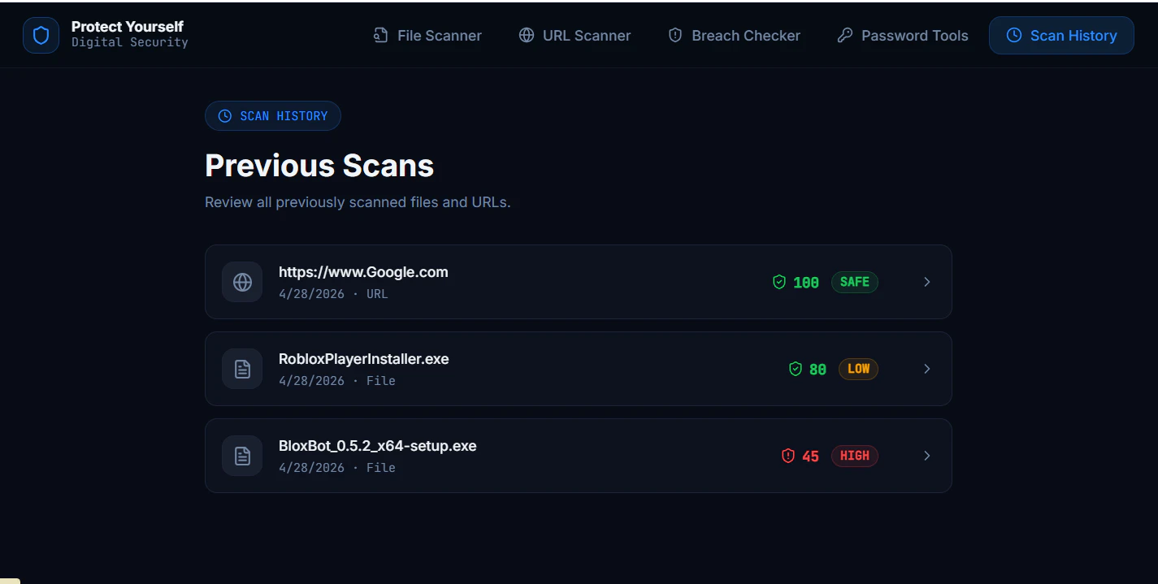Expand the Google.com scan details chevron
The width and height of the screenshot is (1158, 584).
click(x=926, y=282)
